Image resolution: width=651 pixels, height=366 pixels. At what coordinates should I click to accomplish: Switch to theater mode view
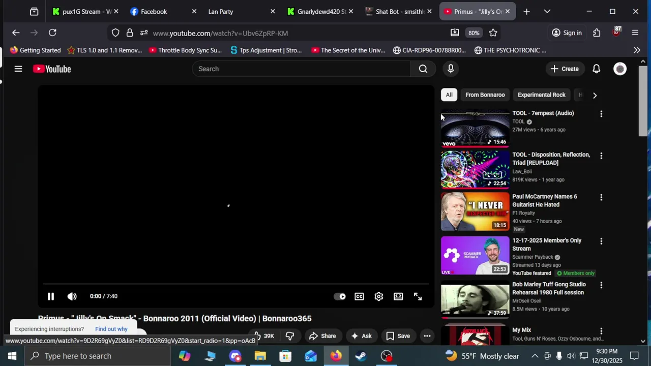398,296
